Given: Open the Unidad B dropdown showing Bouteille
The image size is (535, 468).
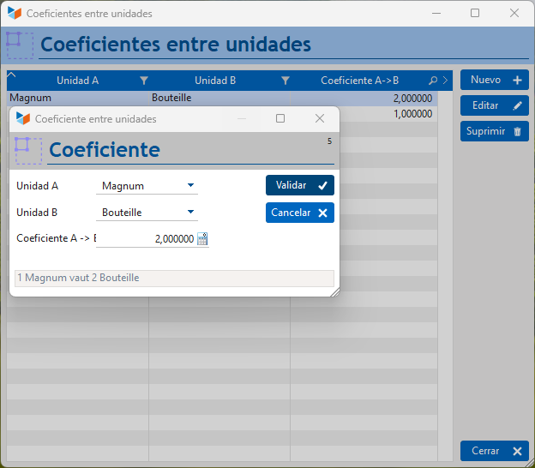Looking at the screenshot, I should 147,213.
